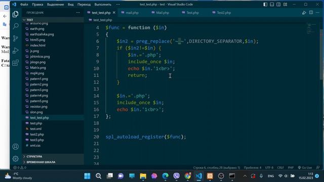Viewport: 324px width, 182px height.
Task: Open the Выделение menu
Action: pos(56,5)
